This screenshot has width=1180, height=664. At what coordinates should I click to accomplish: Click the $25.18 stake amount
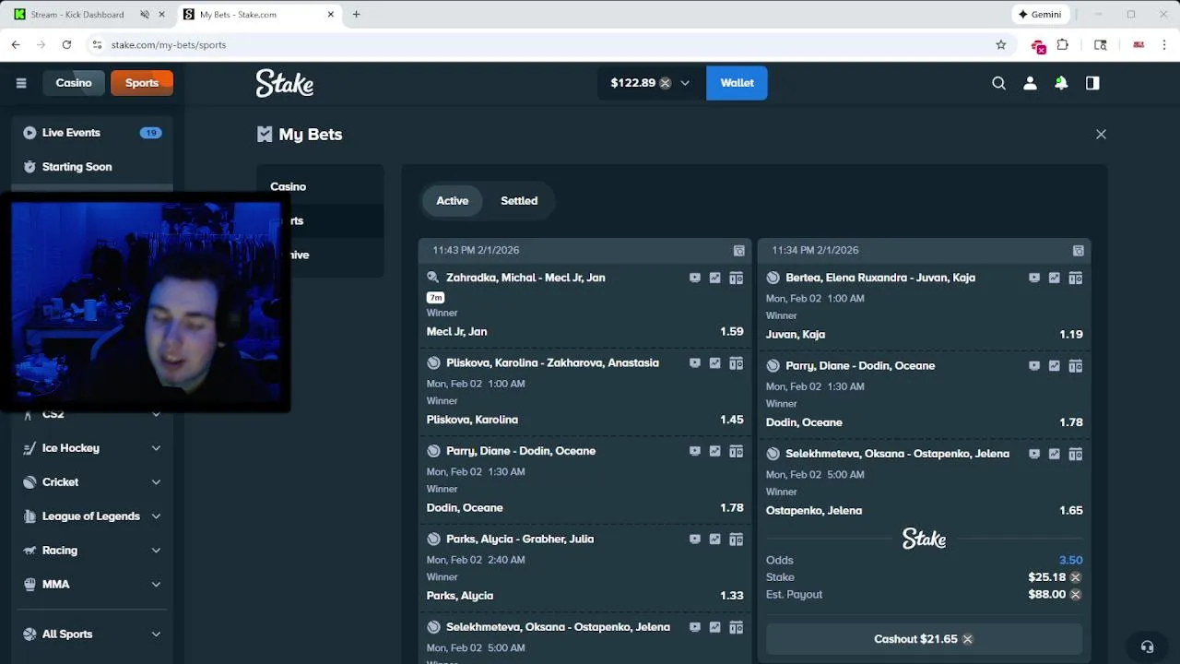coord(1046,578)
